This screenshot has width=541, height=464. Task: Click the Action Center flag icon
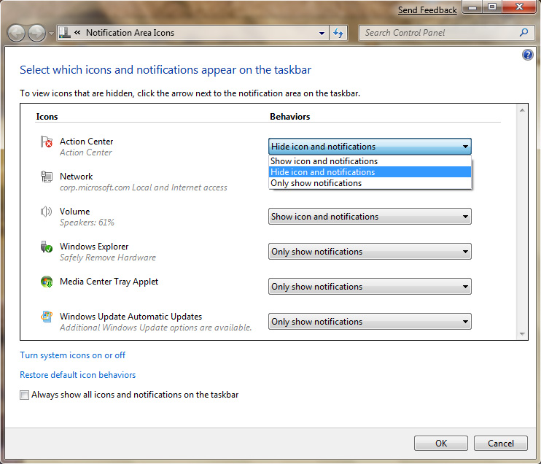pos(47,142)
